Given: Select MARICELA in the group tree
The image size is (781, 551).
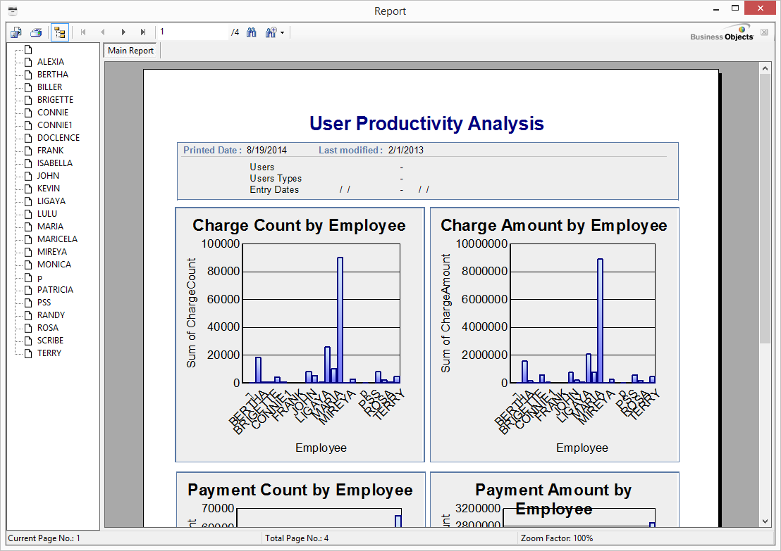Looking at the screenshot, I should 57,239.
